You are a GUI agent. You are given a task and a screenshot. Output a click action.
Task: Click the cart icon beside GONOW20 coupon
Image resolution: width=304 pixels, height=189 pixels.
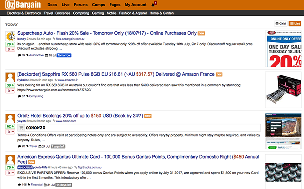coord(21,128)
